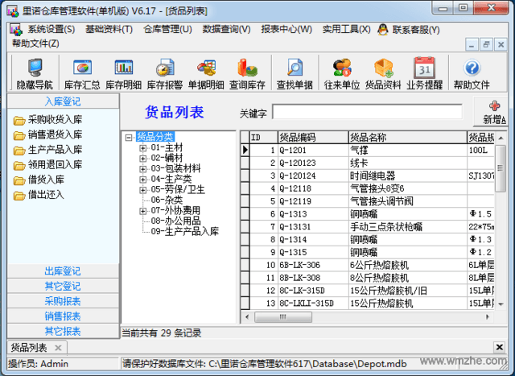Restore the inner document window

point(486,44)
